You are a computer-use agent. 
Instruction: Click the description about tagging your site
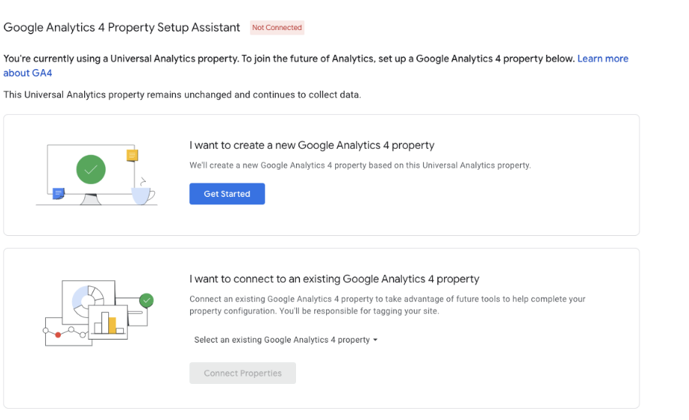tap(388, 305)
